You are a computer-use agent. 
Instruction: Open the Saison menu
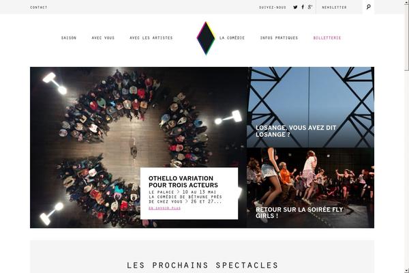click(69, 38)
